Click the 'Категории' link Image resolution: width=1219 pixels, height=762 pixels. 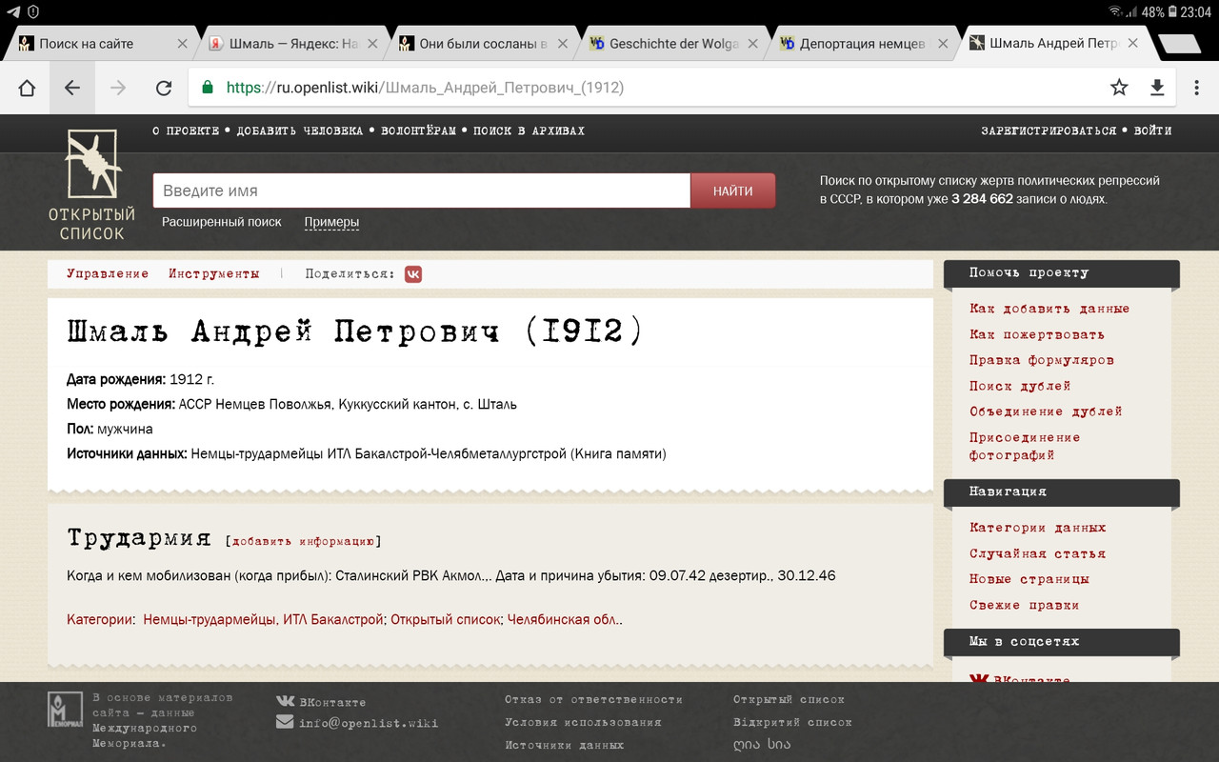(99, 619)
